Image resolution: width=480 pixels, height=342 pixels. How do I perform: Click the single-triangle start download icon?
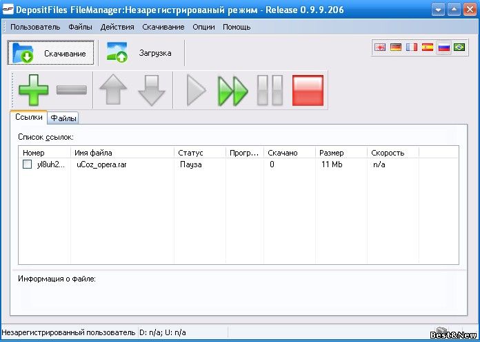click(196, 90)
